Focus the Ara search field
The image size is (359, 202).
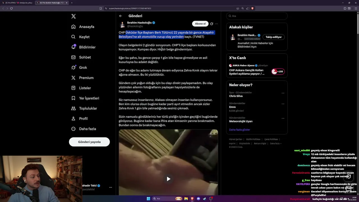257,16
